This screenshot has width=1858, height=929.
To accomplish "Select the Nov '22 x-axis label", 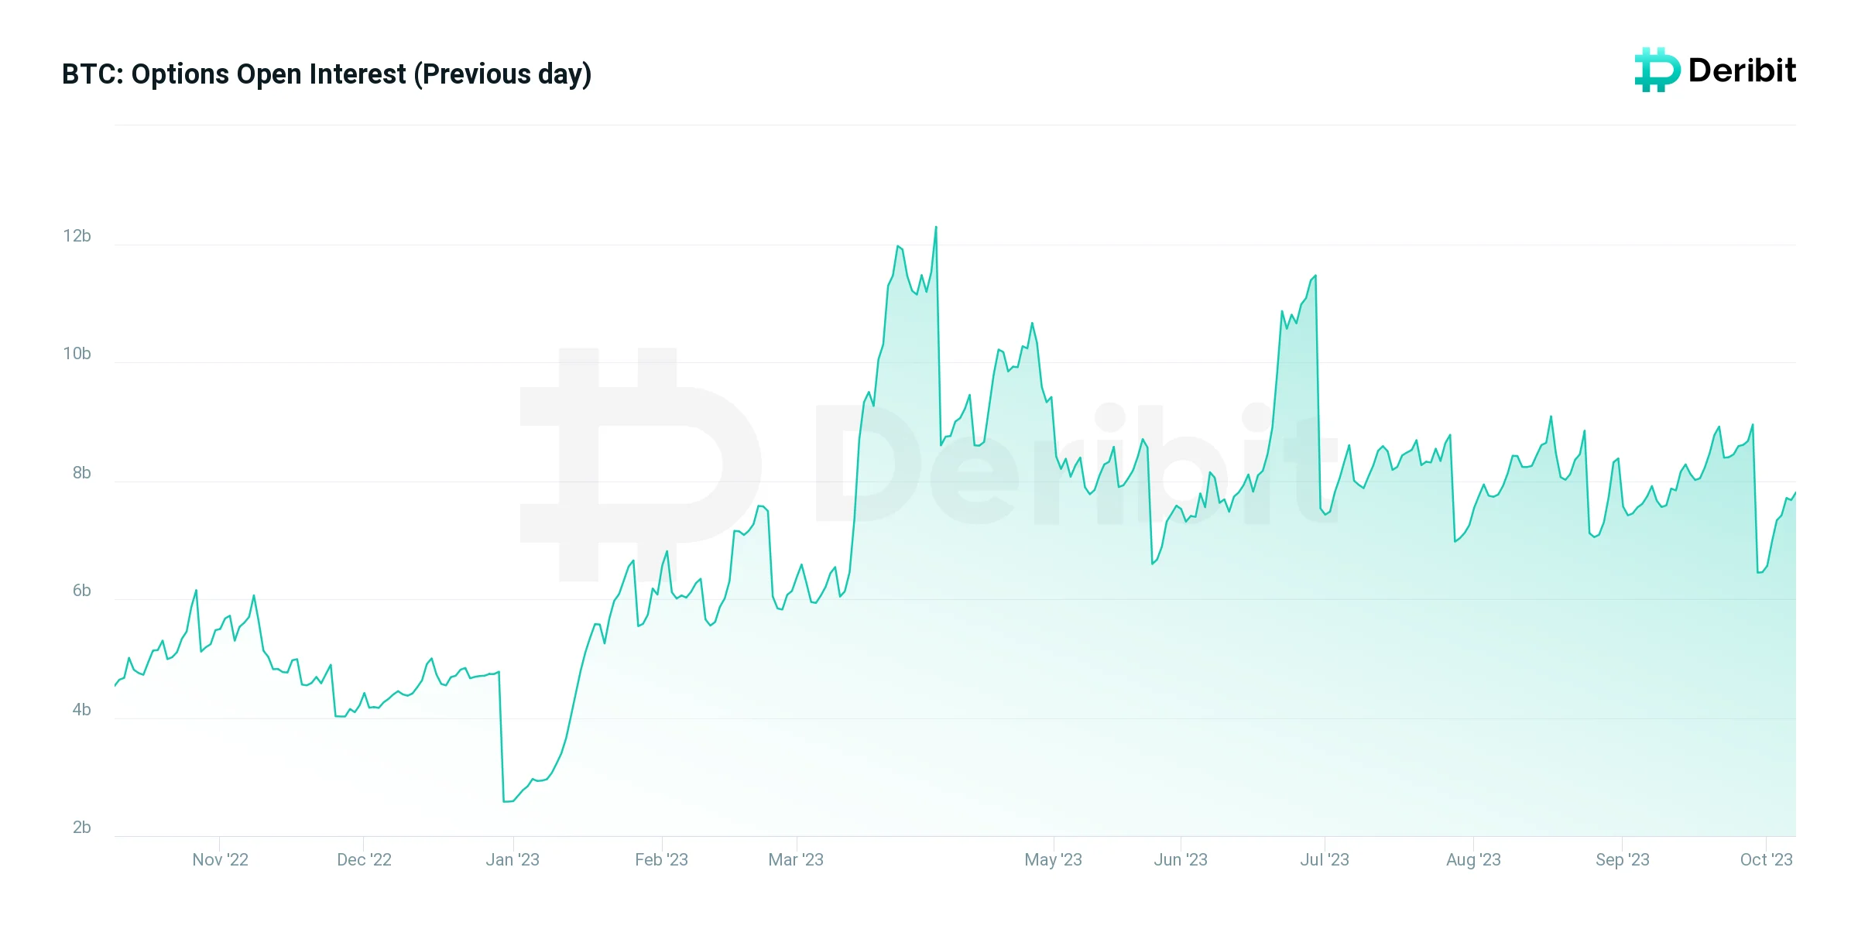I will click(x=221, y=859).
